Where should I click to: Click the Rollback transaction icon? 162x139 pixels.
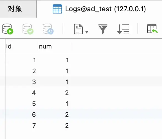[x=48, y=29]
